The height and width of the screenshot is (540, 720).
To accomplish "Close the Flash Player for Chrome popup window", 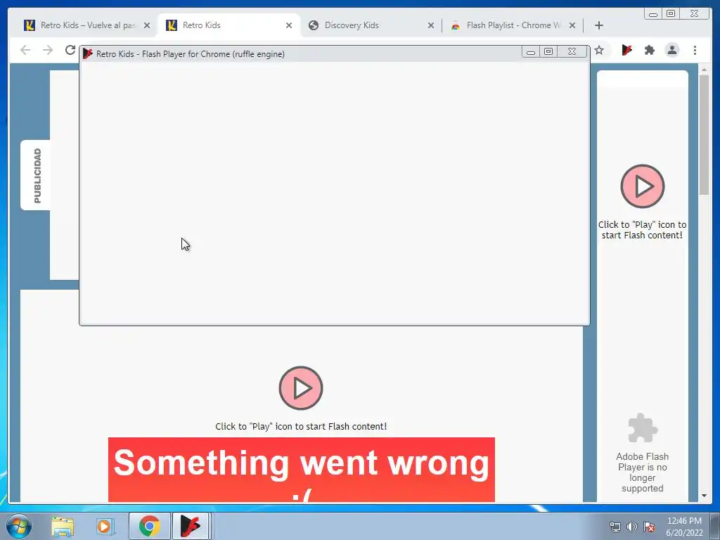I will click(572, 52).
